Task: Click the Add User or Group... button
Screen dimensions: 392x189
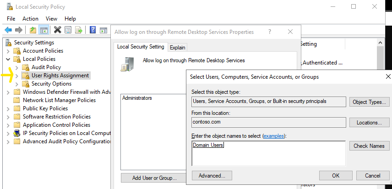Action: (154, 178)
